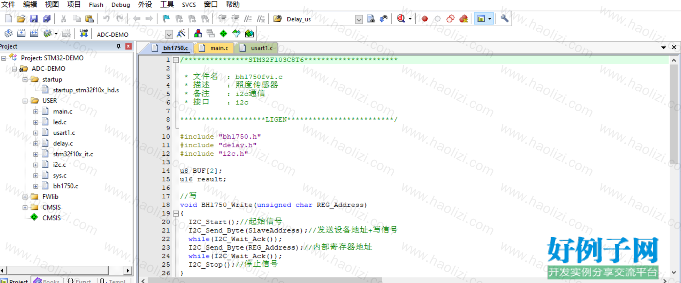Click the comment selection icon
The image size is (681, 283).
tap(248, 19)
